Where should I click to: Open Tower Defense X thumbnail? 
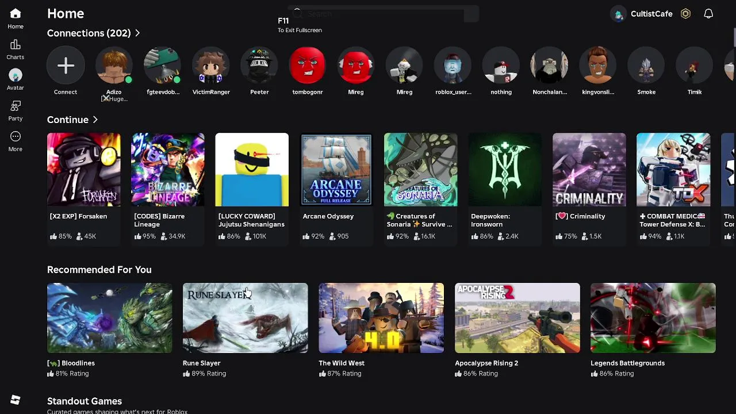point(673,170)
